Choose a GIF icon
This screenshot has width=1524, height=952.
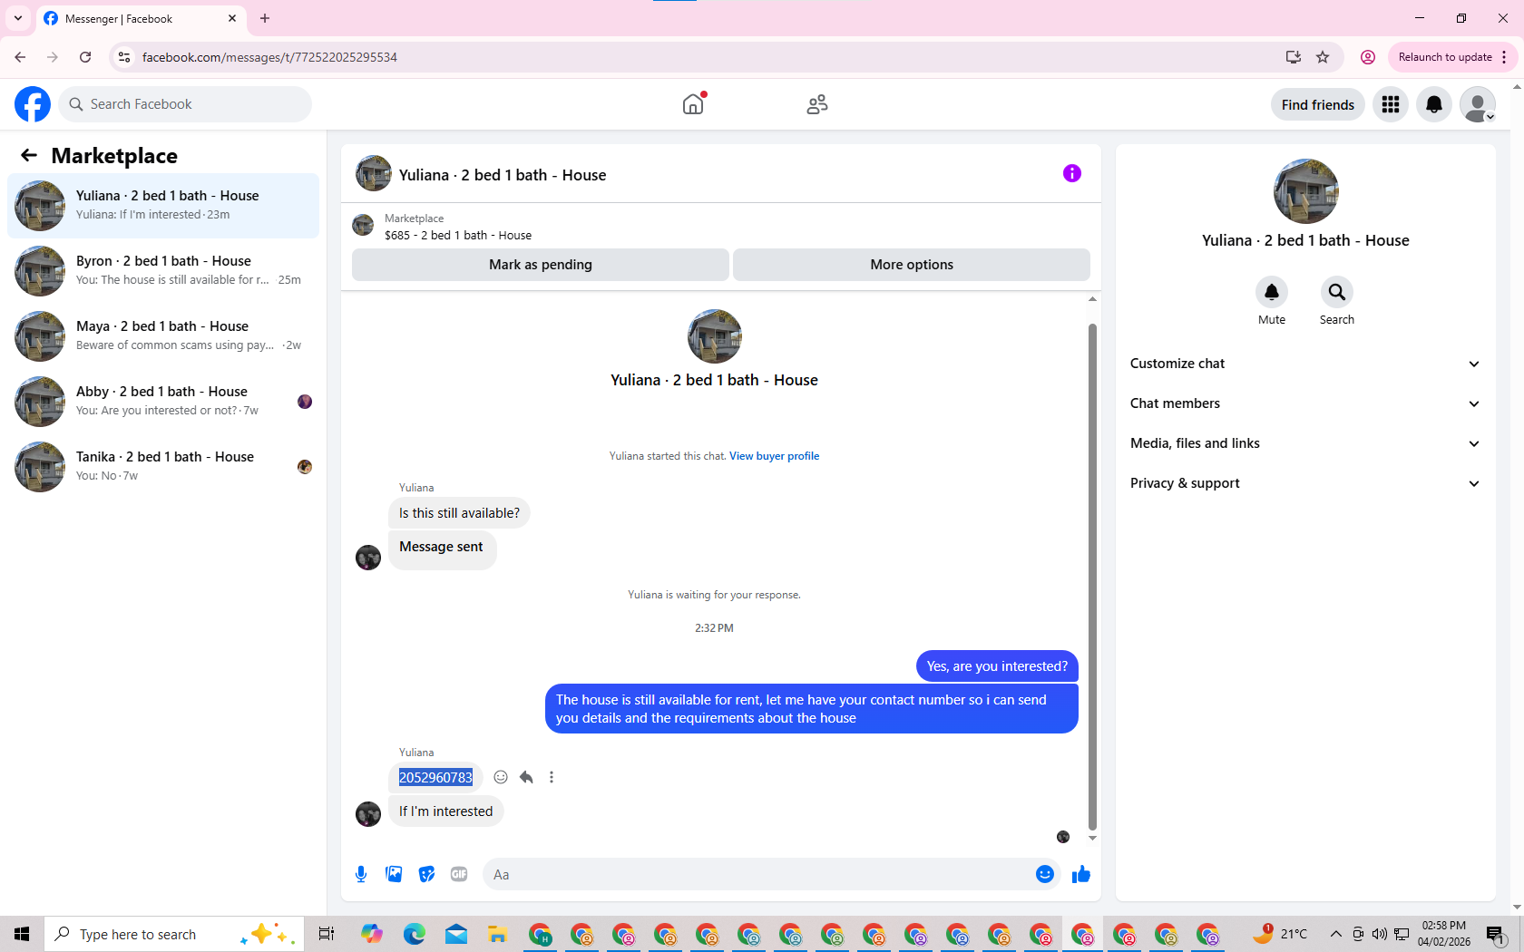[x=459, y=874]
